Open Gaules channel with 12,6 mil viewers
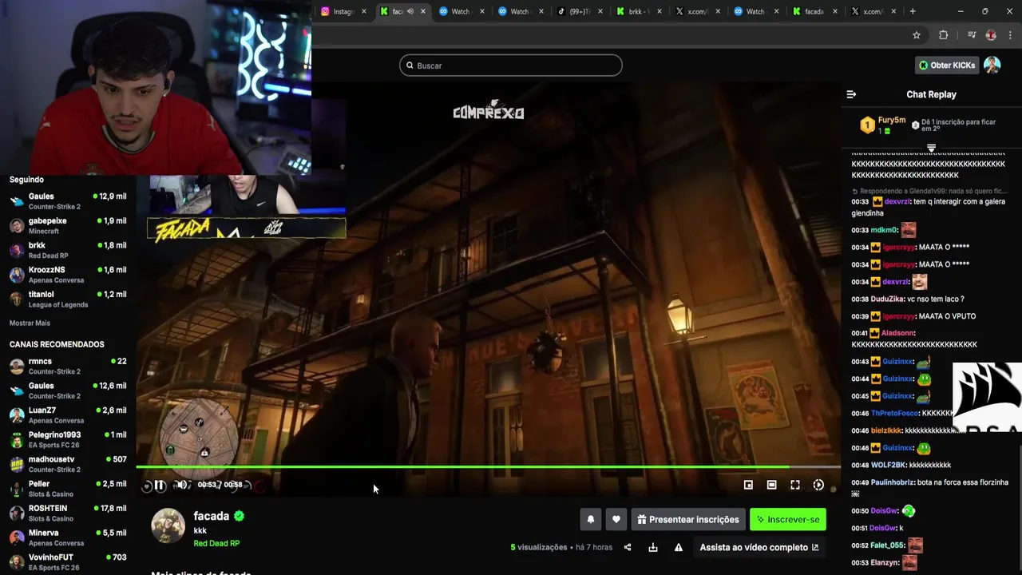This screenshot has width=1022, height=575. [x=67, y=391]
